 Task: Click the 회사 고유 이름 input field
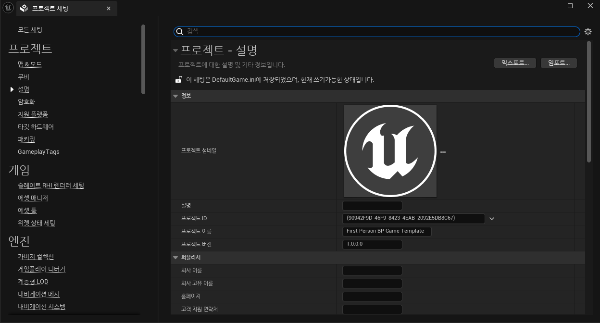[372, 284]
